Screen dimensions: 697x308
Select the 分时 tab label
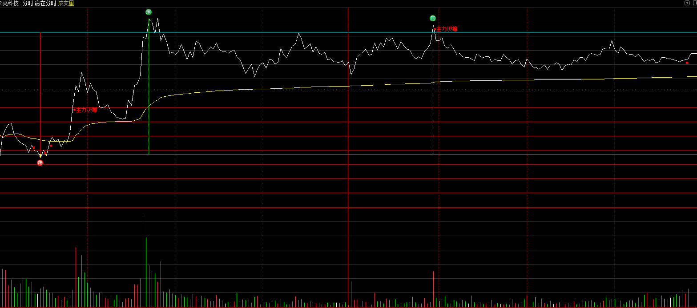click(28, 3)
